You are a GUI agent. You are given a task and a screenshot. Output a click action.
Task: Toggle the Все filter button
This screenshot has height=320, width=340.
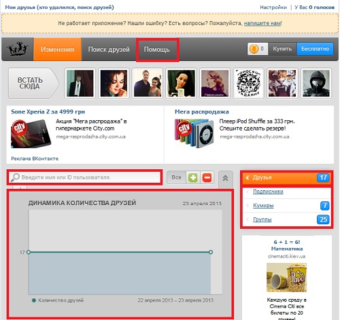(x=176, y=177)
